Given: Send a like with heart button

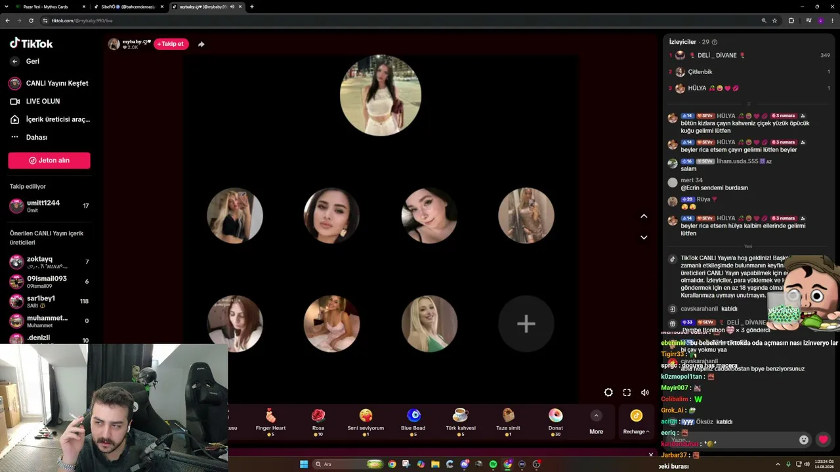Looking at the screenshot, I should pos(824,440).
